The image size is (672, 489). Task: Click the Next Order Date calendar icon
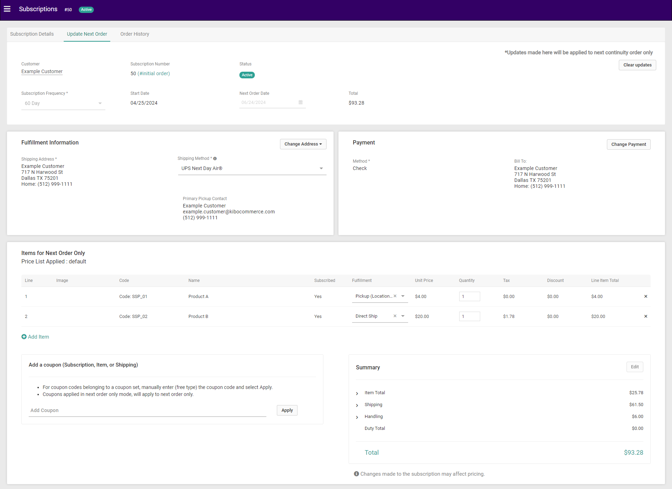300,102
